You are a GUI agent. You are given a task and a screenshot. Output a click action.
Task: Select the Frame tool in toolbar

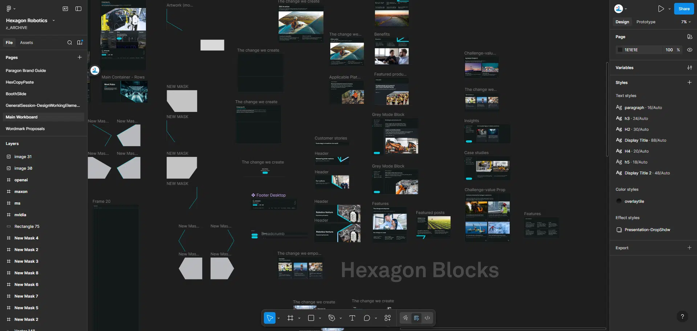tap(290, 318)
